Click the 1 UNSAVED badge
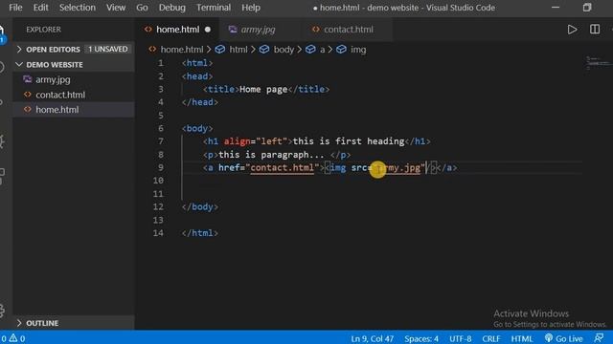 coord(107,49)
